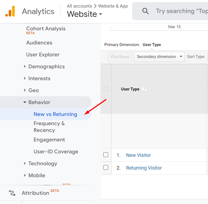The width and height of the screenshot is (208, 204).
Task: Check the New Visitor row checkbox
Action: [106, 155]
